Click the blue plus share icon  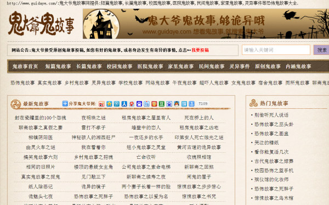[x=65, y=103]
